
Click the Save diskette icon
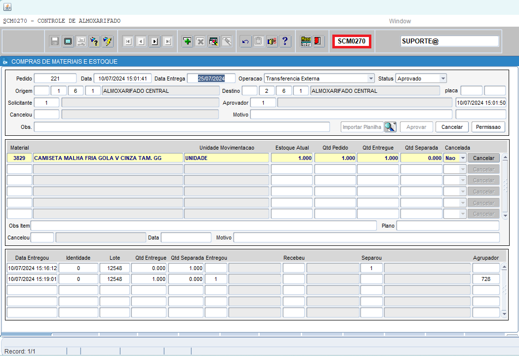pos(55,41)
